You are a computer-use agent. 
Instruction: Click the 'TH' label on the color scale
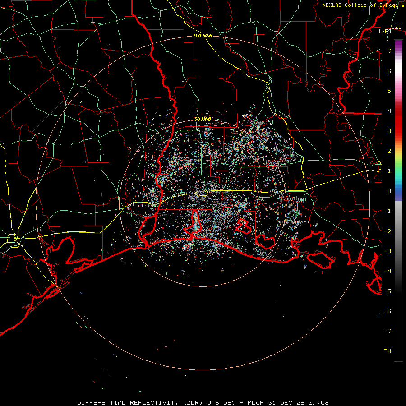(x=388, y=351)
